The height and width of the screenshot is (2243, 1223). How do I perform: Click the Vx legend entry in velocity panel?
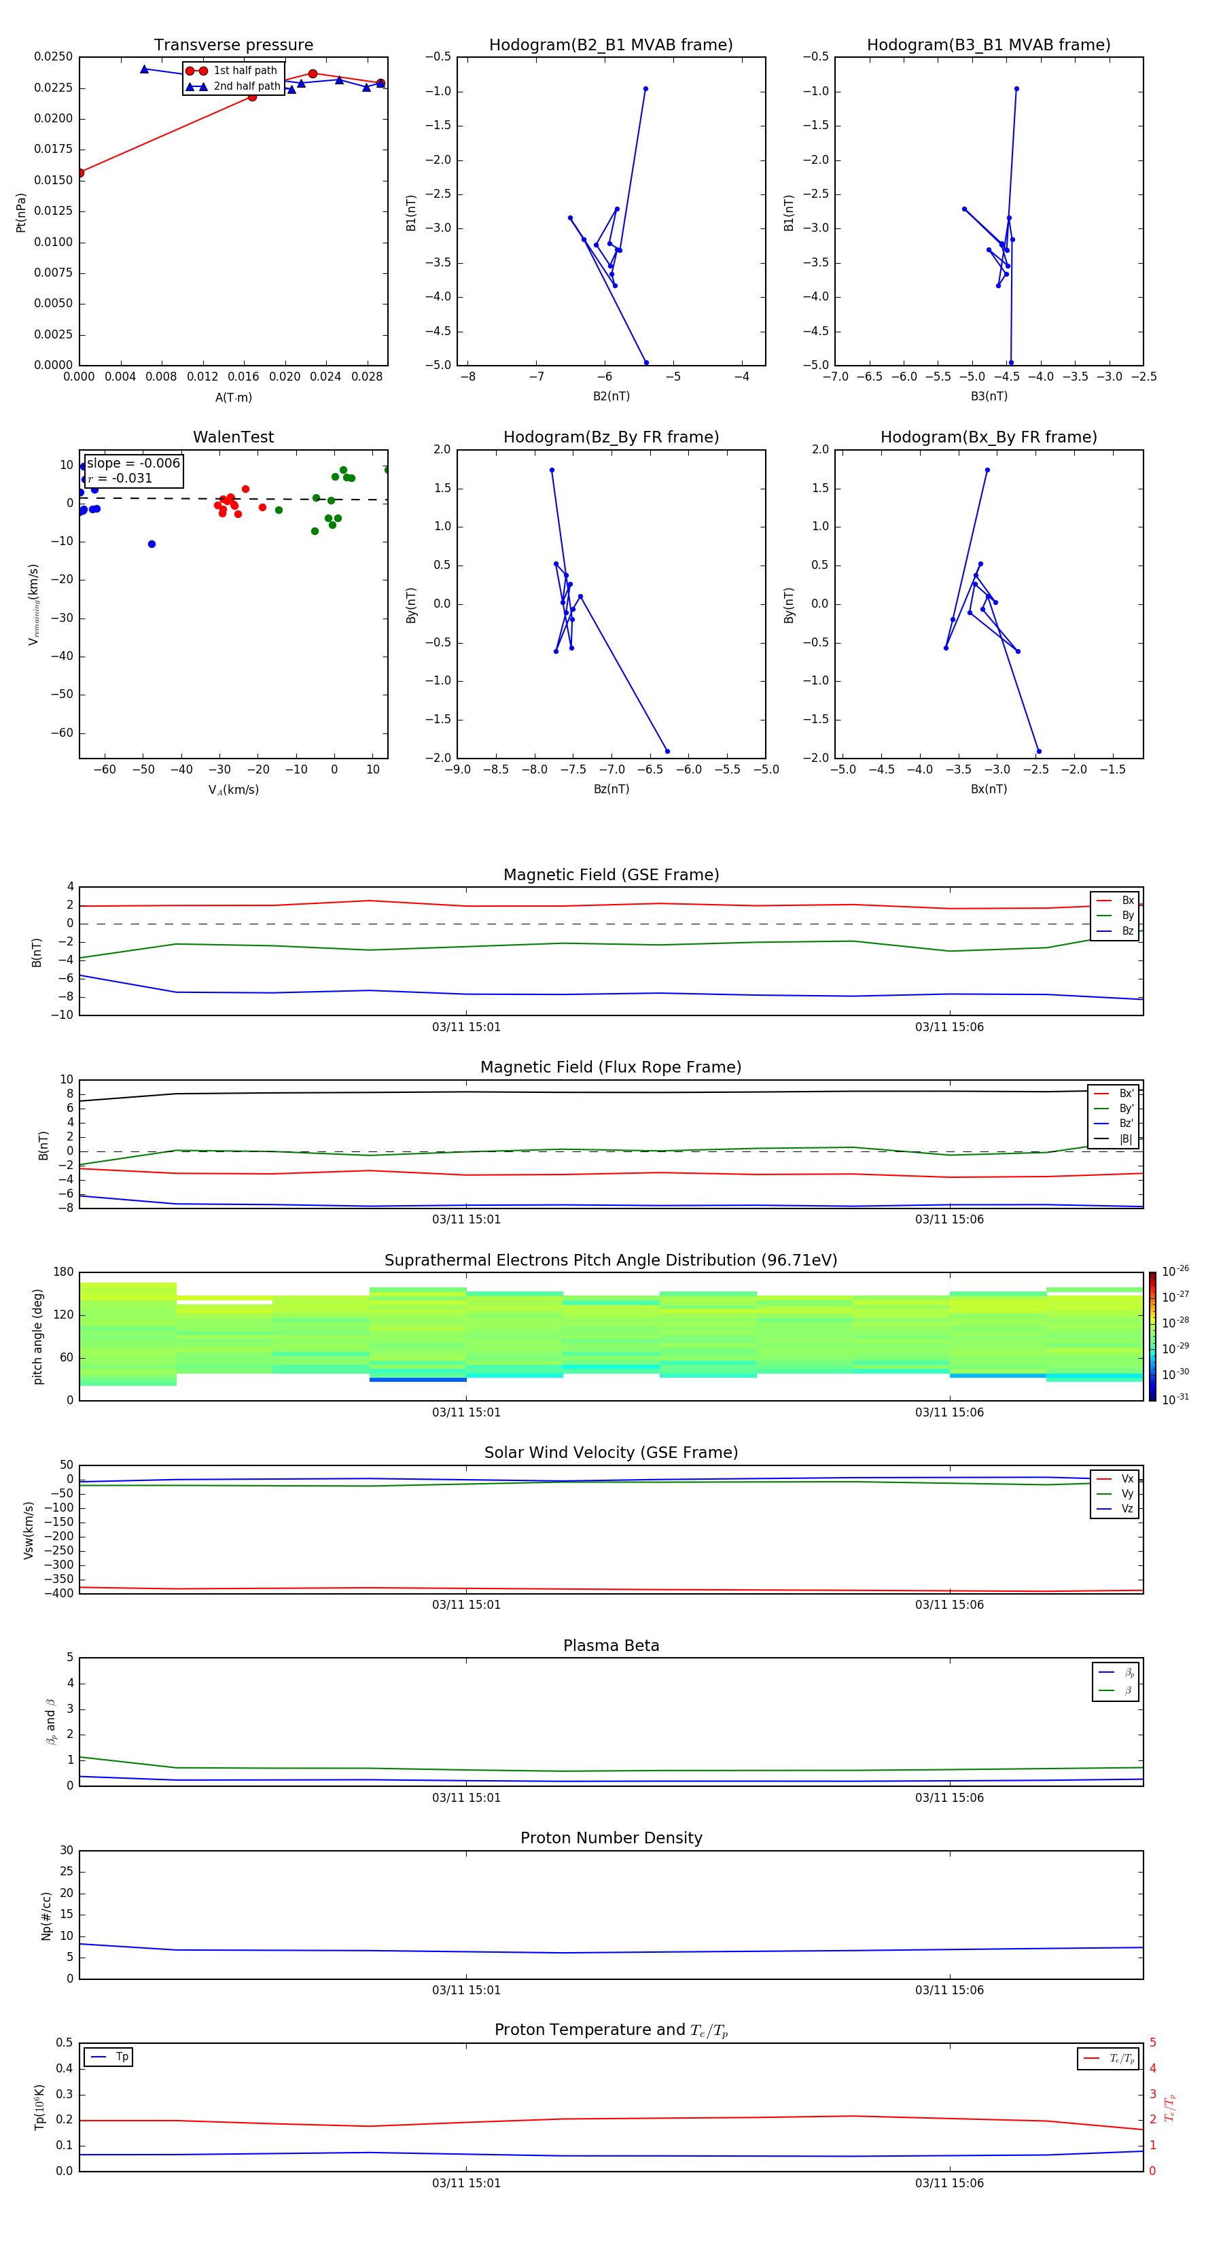click(1115, 1478)
